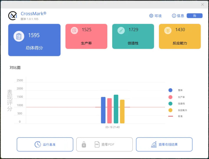209x159 pixels.
Task: Click the blue overall bar in chart
Action: tap(103, 110)
